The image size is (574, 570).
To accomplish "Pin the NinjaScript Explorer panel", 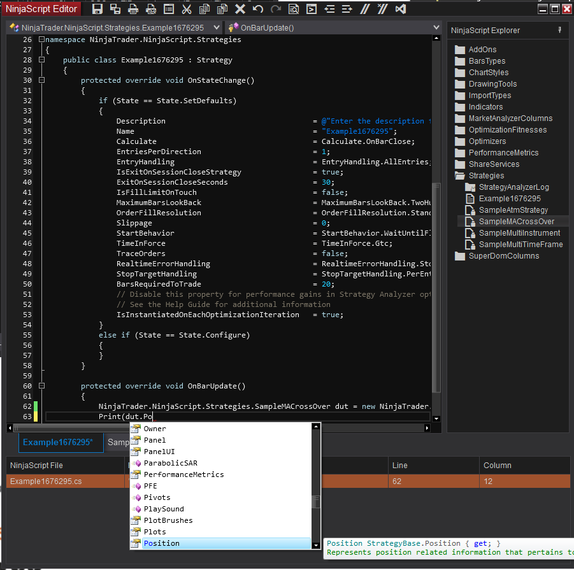I will coord(560,31).
